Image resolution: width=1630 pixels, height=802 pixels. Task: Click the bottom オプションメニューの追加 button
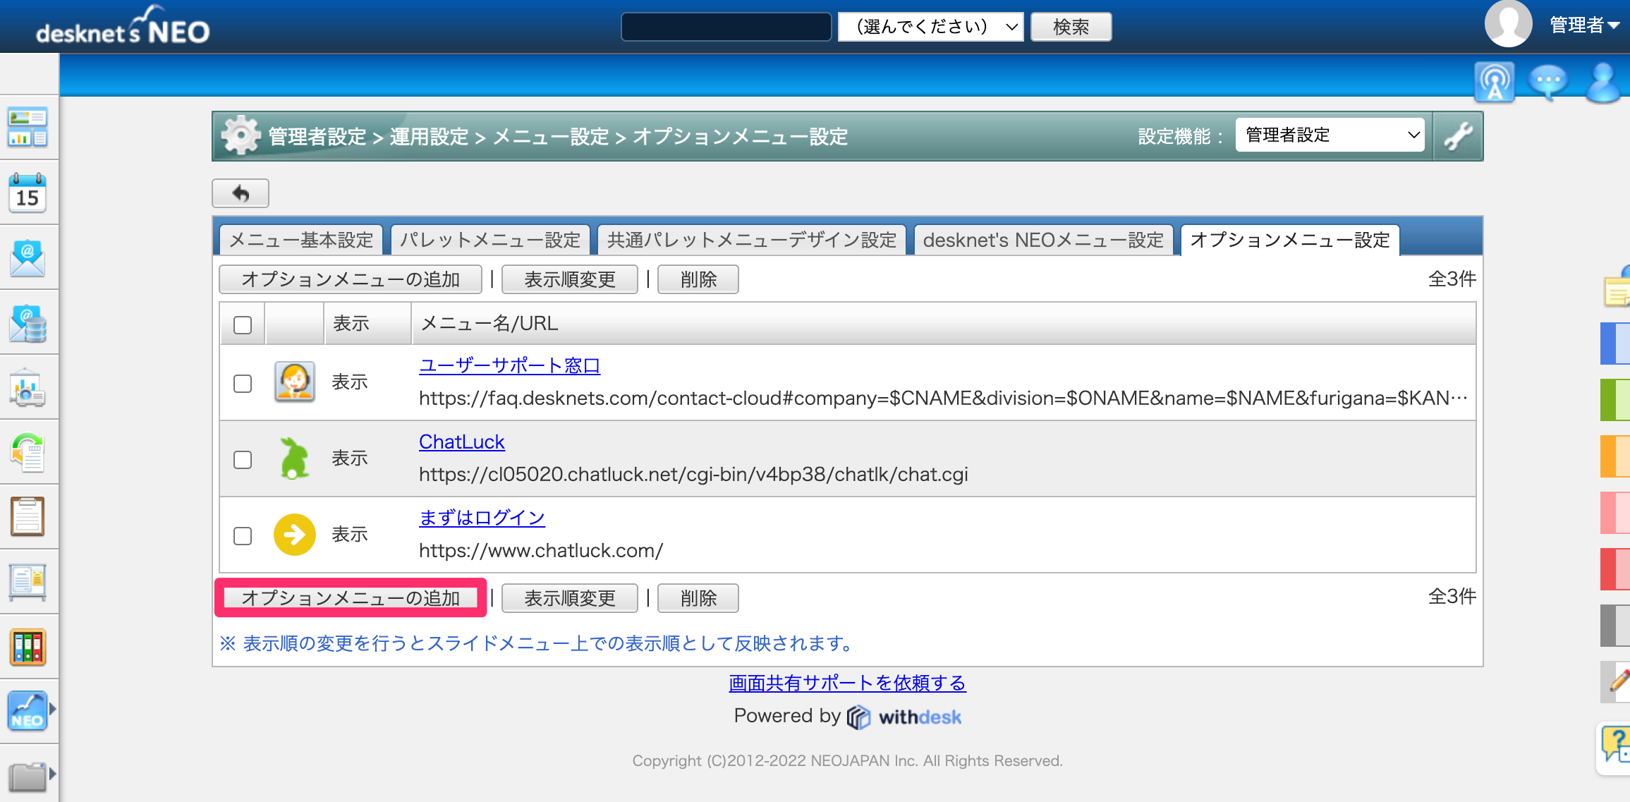pyautogui.click(x=351, y=598)
